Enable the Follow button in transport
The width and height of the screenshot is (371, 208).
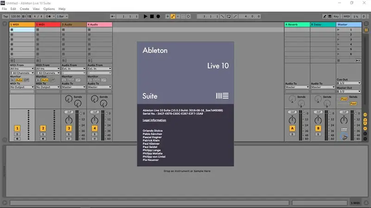coord(113,16)
